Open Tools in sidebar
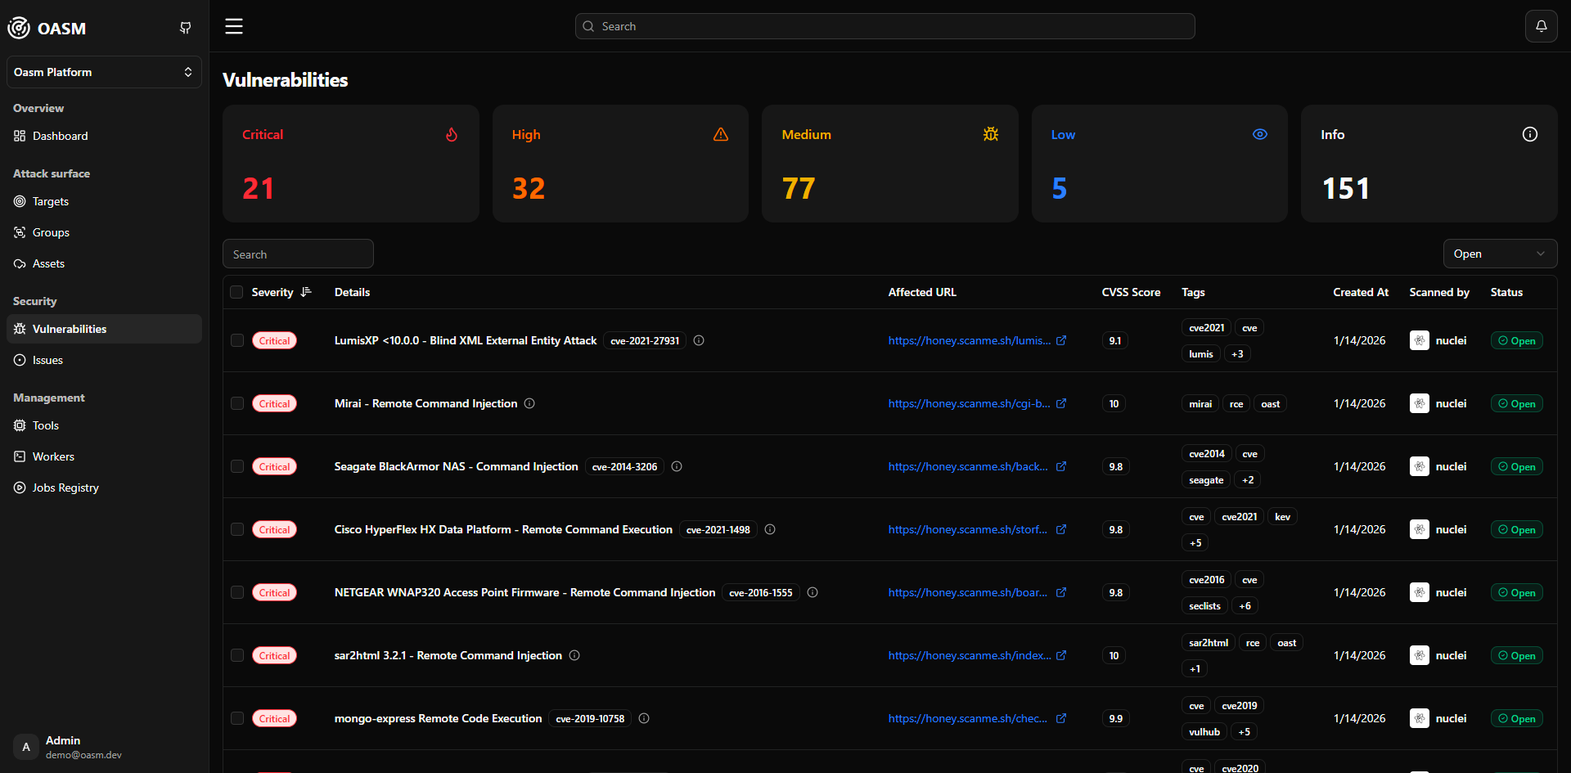This screenshot has height=773, width=1571. click(x=104, y=425)
